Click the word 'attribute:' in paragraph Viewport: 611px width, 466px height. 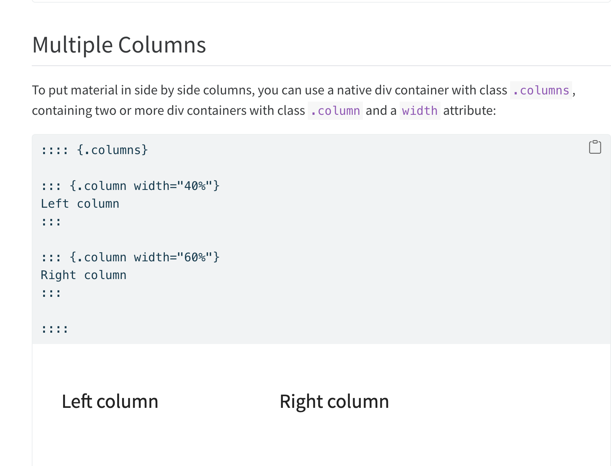[469, 111]
